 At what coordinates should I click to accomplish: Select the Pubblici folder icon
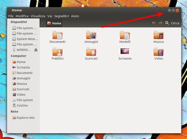tap(57, 52)
